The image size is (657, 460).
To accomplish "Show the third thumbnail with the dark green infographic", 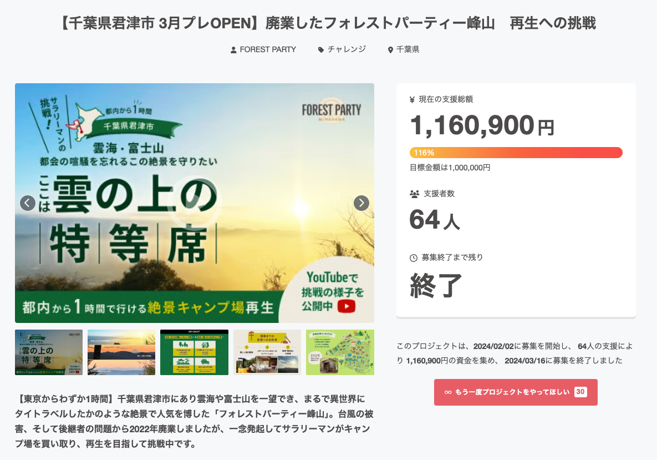I will 194,352.
